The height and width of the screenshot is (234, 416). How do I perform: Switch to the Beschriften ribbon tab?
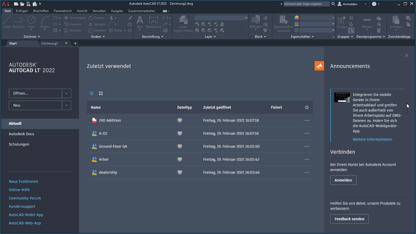[x=41, y=11]
